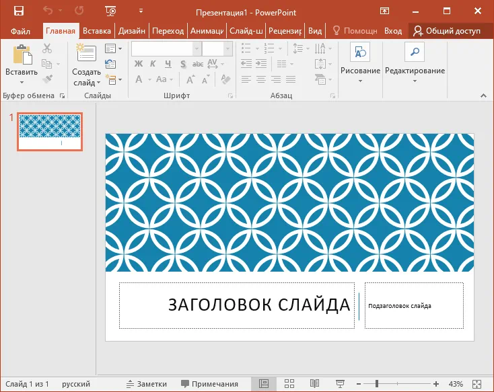
Task: Open the Вставка ribbon tab
Action: point(96,31)
